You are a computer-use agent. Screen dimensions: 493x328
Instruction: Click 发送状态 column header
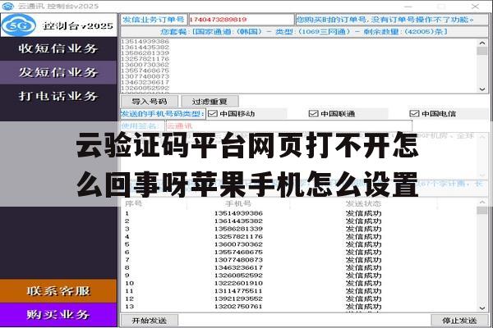click(363, 203)
